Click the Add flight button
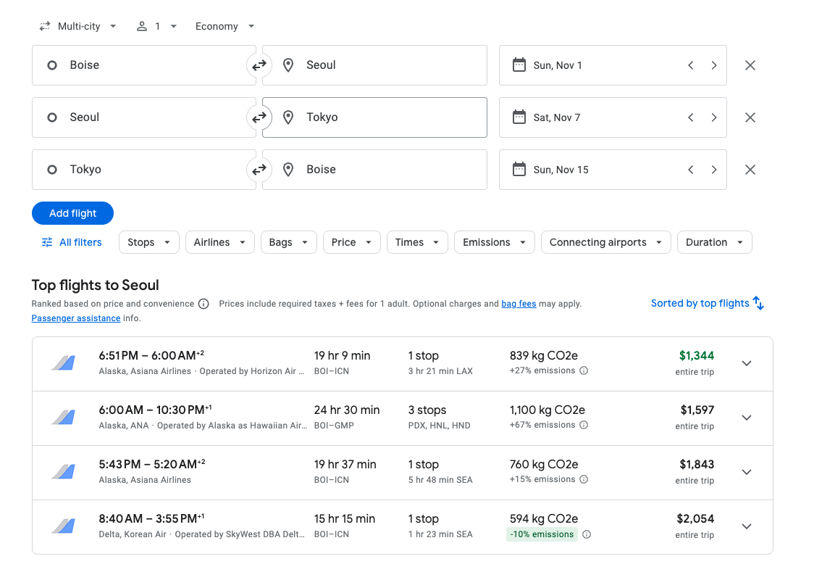Screen dimensions: 822x572 (73, 213)
